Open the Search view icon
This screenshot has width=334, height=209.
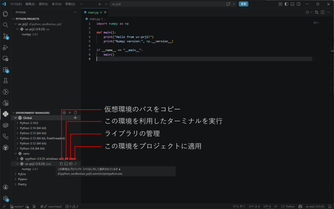coord(5,25)
